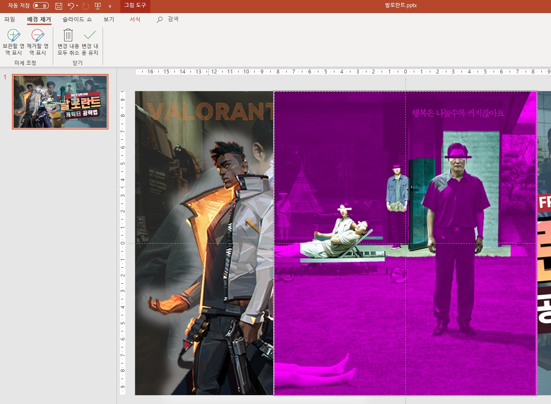The height and width of the screenshot is (404, 551).
Task: Click the Redo arrow icon
Action: click(x=86, y=6)
